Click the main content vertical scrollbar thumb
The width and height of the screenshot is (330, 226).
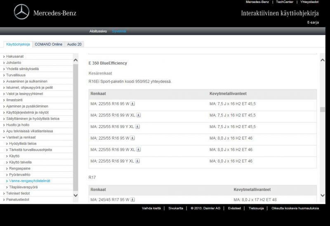pyautogui.click(x=322, y=110)
